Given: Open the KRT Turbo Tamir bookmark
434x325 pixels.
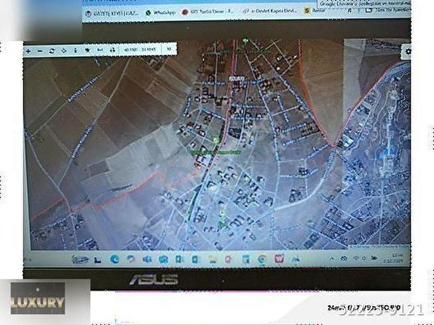Looking at the screenshot, I should [x=208, y=12].
